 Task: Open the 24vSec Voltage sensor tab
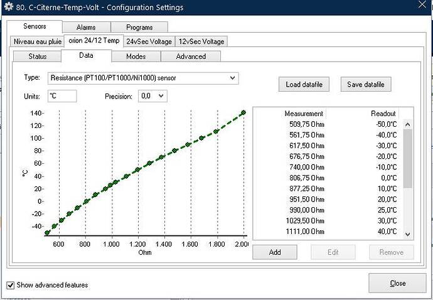point(149,41)
